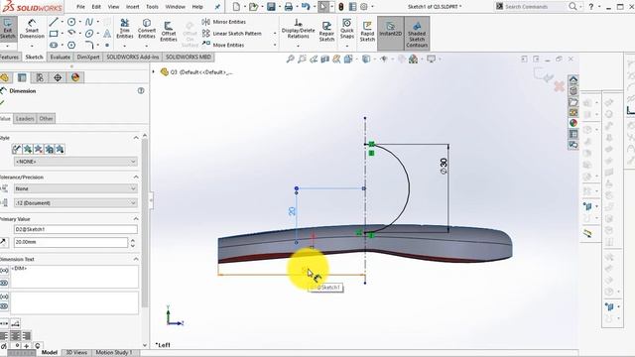The height and width of the screenshot is (357, 635).
Task: Open the File menu
Action: click(x=81, y=7)
